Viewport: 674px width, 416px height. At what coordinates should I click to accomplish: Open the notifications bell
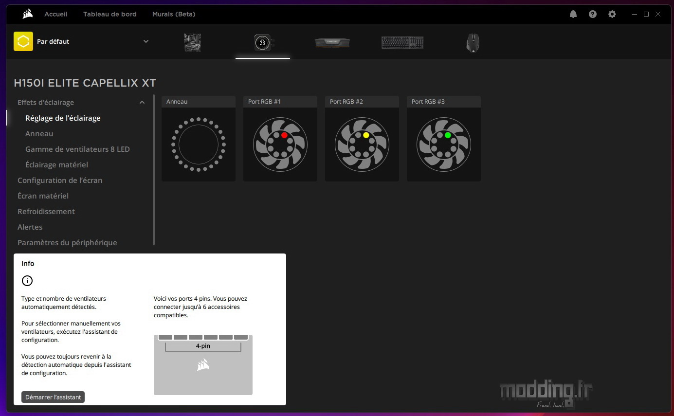coord(573,14)
